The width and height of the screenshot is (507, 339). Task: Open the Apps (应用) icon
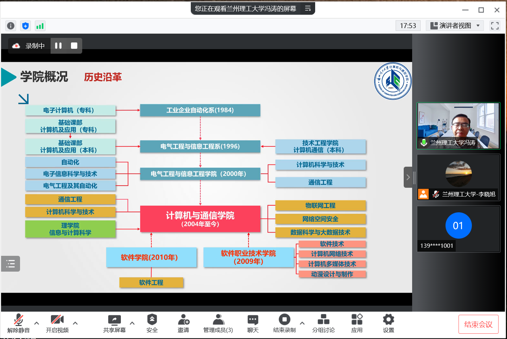coord(357,323)
